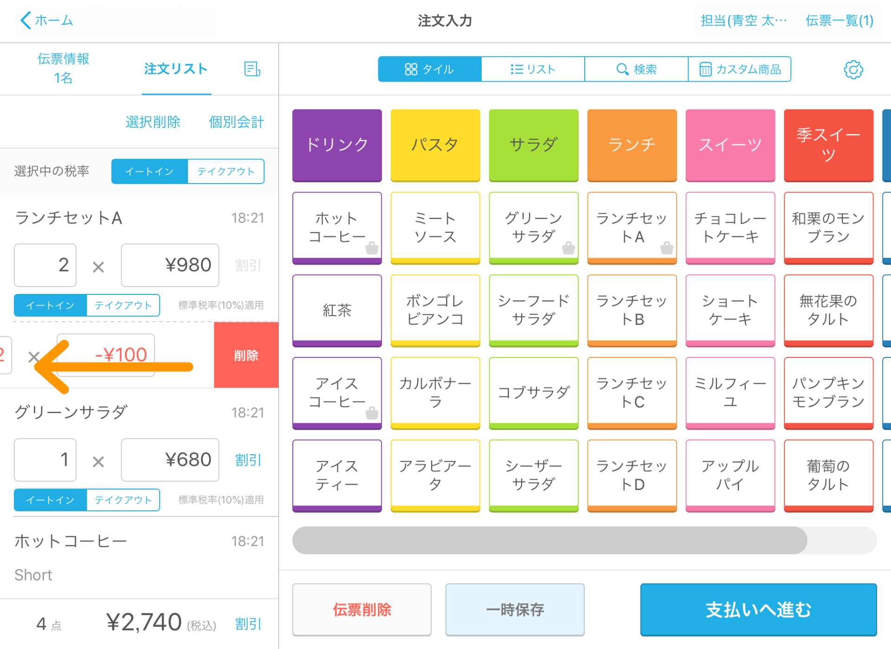
Task: Add ランチセットD tile
Action: (632, 475)
